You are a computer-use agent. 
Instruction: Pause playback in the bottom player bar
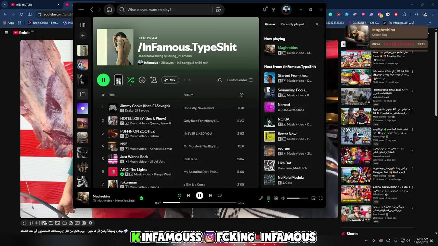click(x=199, y=195)
